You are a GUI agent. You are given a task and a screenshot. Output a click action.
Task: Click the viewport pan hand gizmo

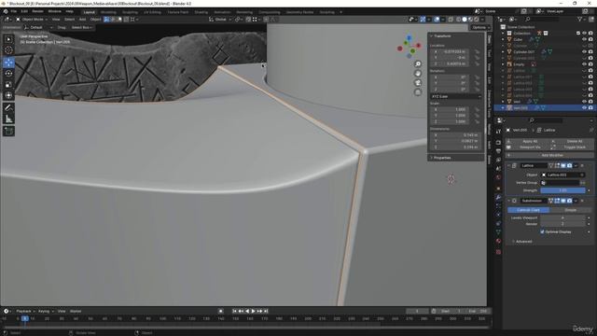[x=418, y=74]
